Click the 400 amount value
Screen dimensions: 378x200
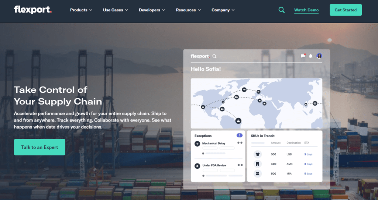click(274, 164)
